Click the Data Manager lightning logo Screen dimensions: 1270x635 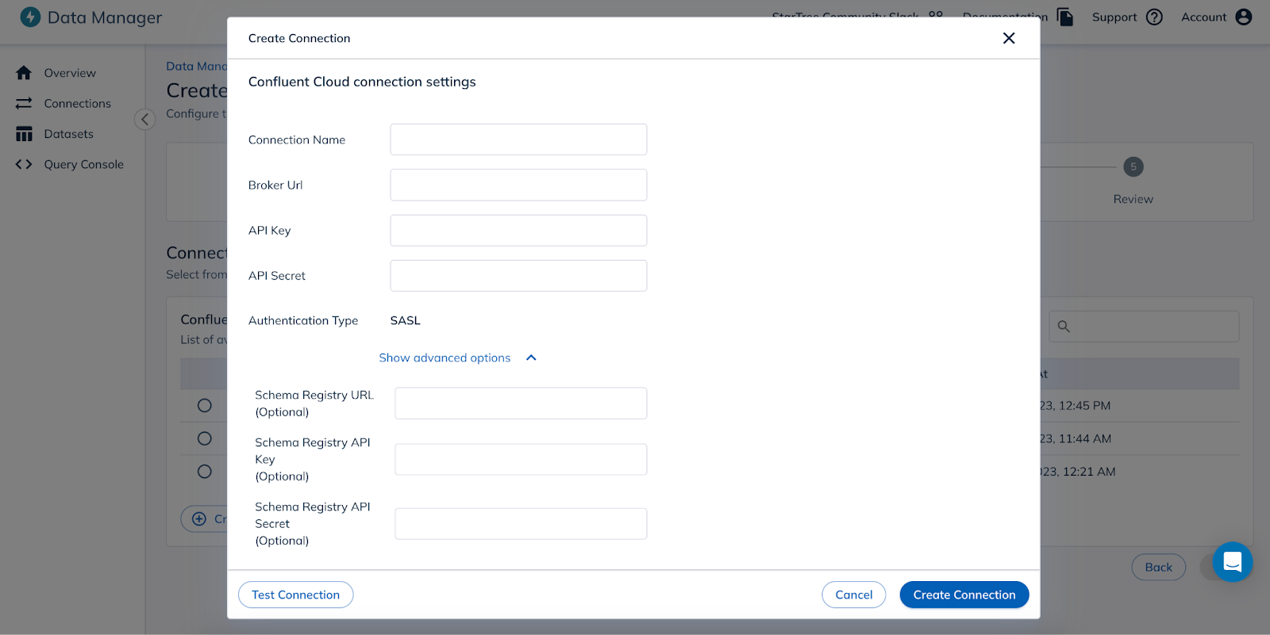click(30, 17)
